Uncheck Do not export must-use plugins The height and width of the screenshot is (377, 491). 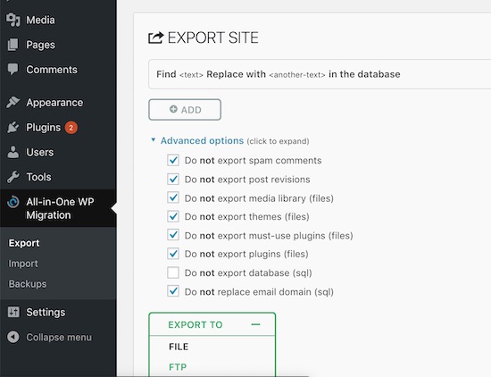coord(173,235)
